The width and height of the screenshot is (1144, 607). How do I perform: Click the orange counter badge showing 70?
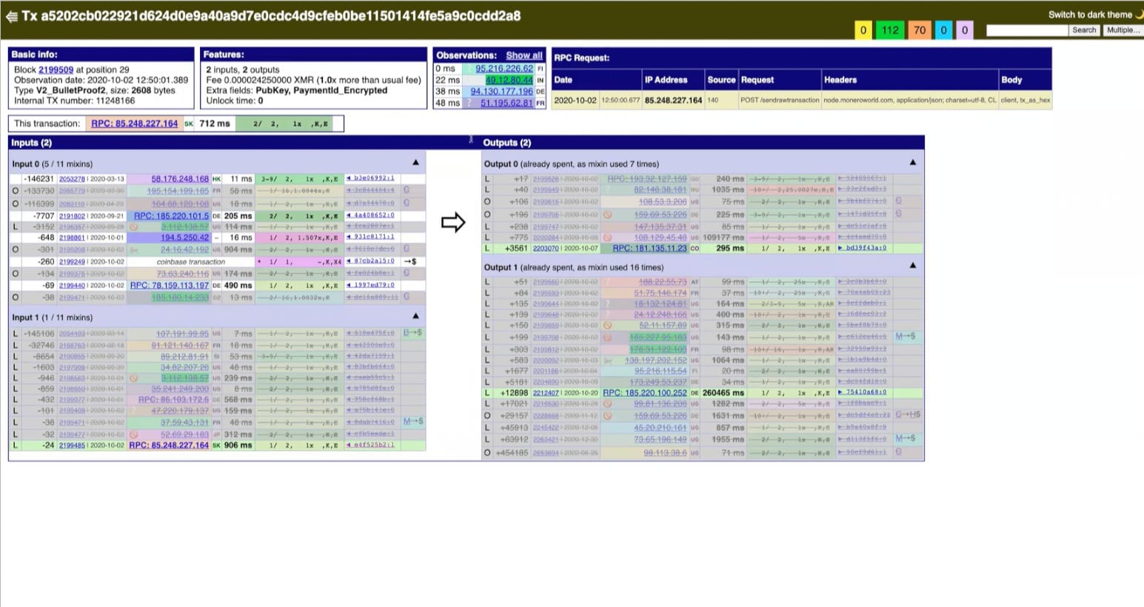click(920, 30)
